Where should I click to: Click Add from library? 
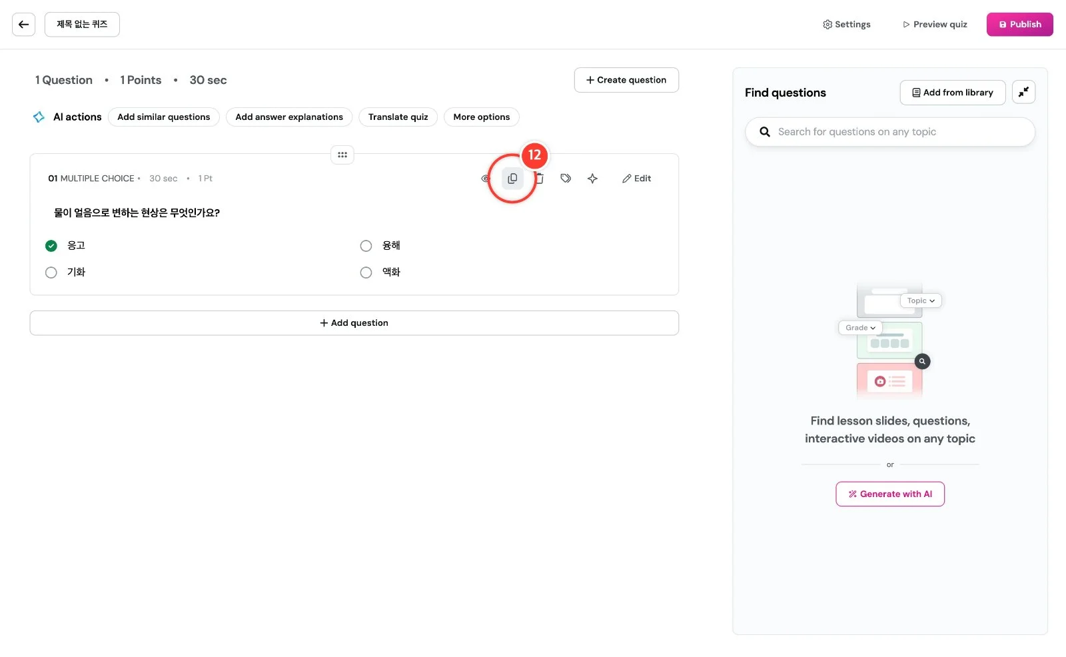(x=953, y=93)
